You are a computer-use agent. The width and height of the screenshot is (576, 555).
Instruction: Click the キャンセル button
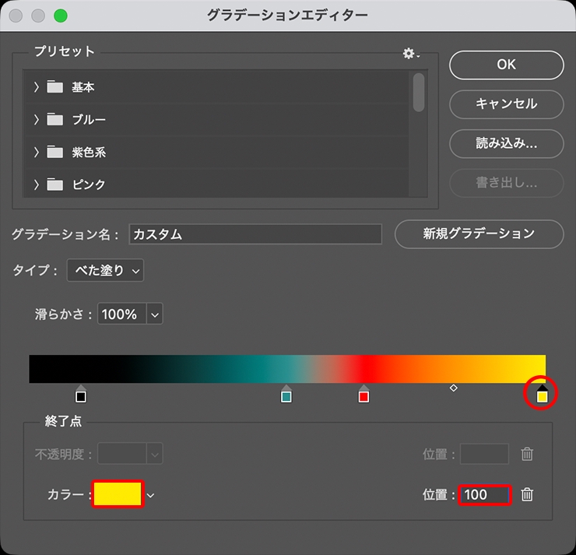pyautogui.click(x=506, y=104)
